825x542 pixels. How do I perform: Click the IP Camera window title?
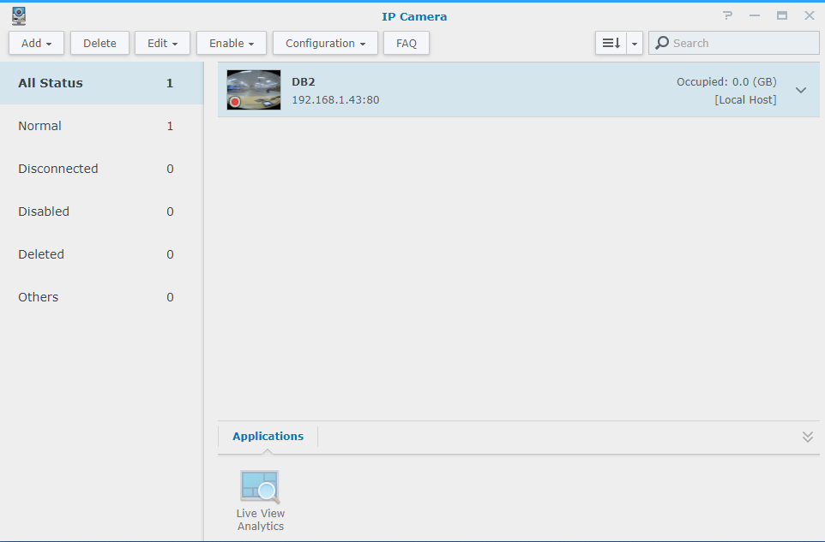coord(414,17)
